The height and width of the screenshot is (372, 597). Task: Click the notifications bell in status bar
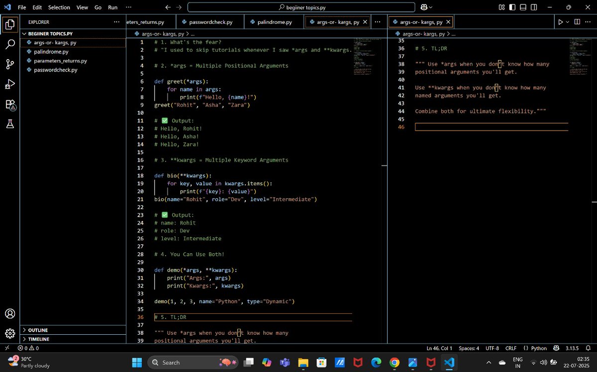point(589,348)
